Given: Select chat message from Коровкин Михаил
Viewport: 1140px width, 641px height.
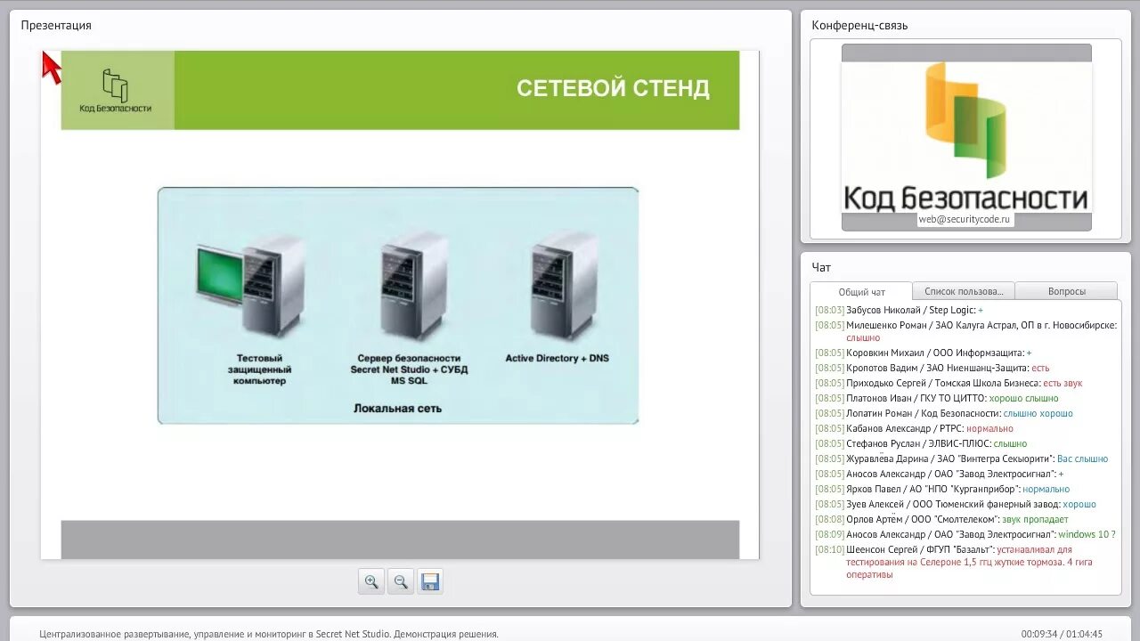Looking at the screenshot, I should pos(924,353).
